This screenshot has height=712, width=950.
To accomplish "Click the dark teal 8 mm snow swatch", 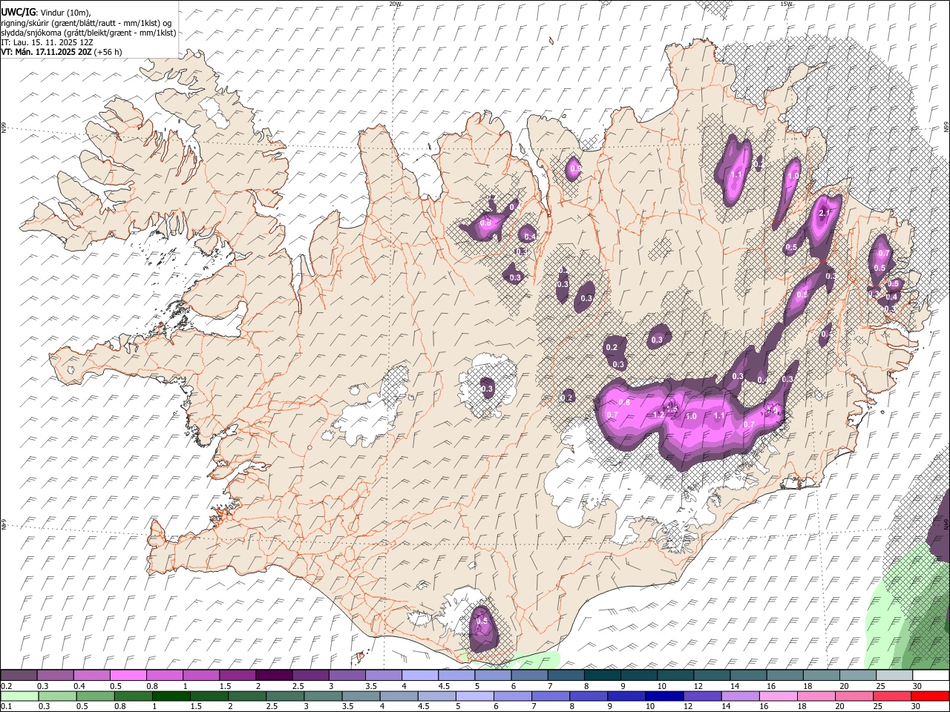I will [601, 676].
